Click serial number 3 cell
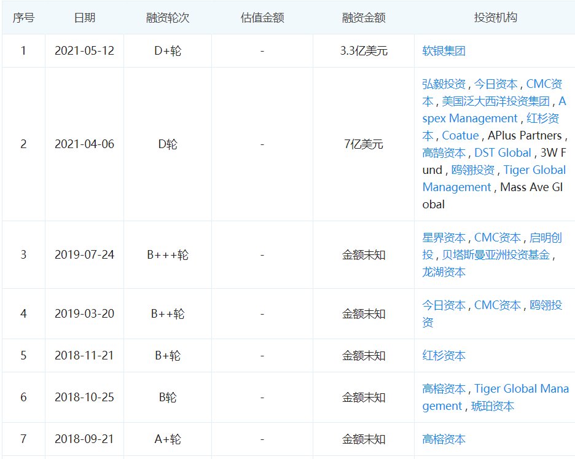Image resolution: width=575 pixels, height=459 pixels. [x=23, y=254]
